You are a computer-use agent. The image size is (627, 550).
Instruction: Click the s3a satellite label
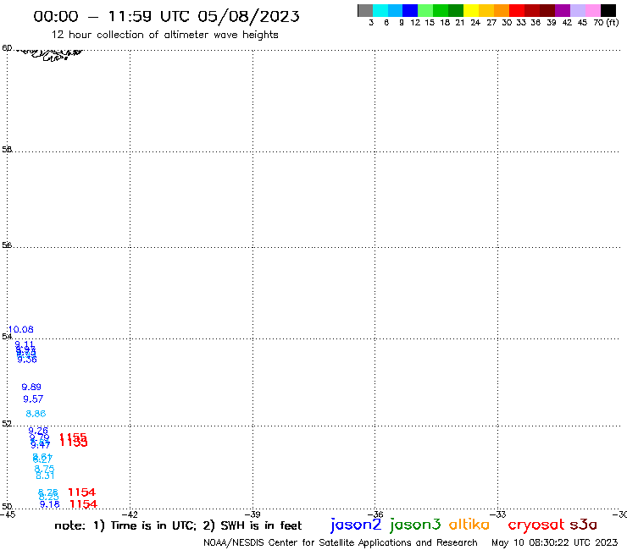pos(583,524)
